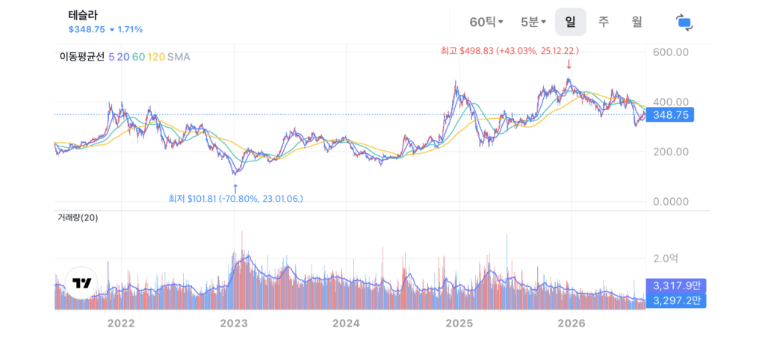765x352 pixels.
Task: Click the 2.0억 volume axis label
Action: [666, 258]
